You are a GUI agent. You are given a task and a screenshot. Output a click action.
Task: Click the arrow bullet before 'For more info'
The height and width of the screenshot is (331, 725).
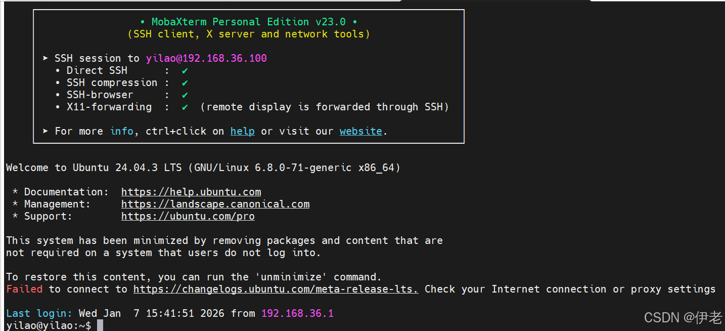46,132
